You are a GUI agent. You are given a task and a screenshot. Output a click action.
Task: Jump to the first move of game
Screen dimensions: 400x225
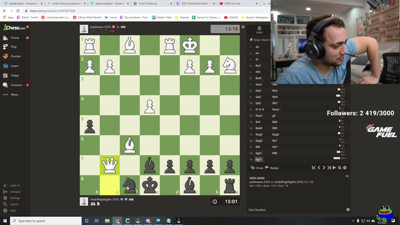click(314, 167)
